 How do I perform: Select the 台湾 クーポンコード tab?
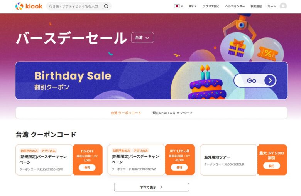pyautogui.click(x=126, y=113)
